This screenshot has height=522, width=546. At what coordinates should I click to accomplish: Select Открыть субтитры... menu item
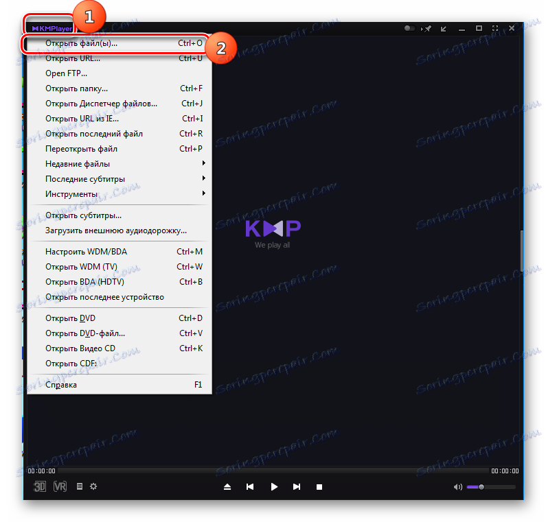(x=120, y=215)
